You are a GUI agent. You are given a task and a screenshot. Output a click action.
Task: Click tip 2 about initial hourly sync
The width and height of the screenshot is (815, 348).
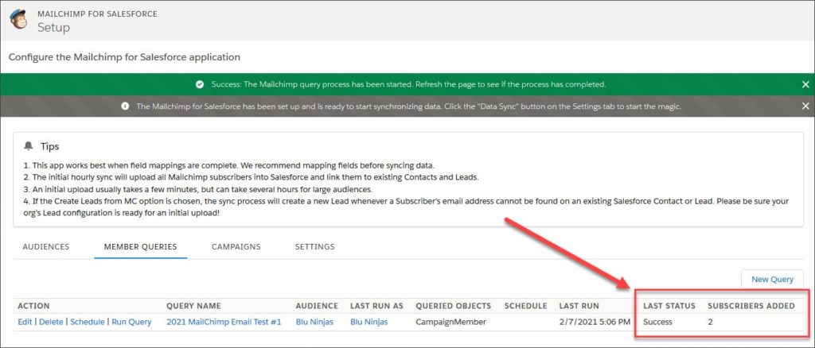251,177
